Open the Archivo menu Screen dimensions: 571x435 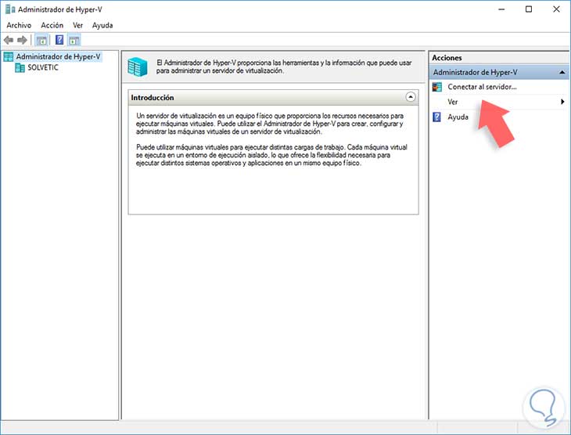click(19, 25)
